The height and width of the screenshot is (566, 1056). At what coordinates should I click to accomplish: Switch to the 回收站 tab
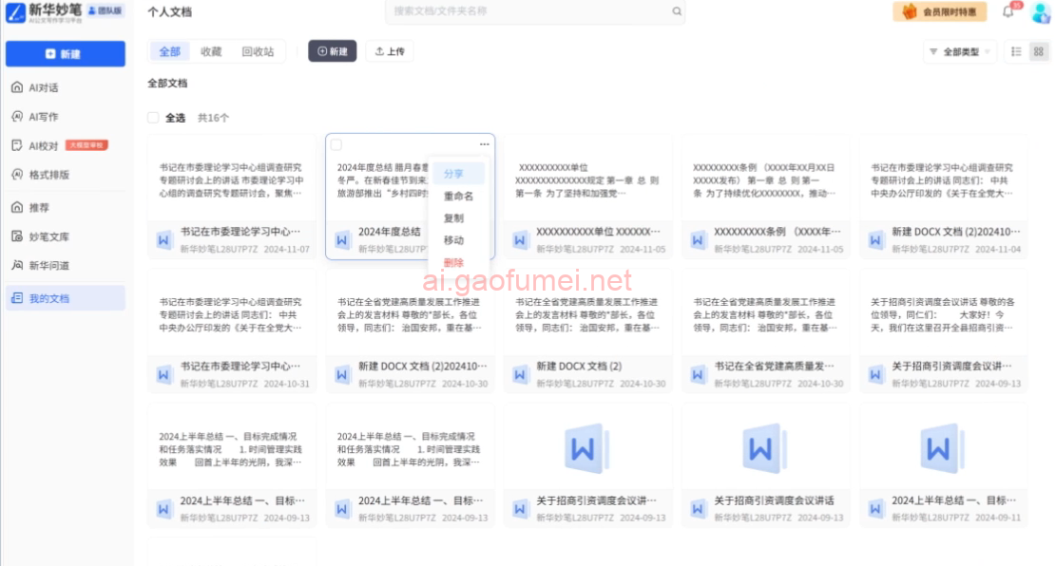[258, 51]
